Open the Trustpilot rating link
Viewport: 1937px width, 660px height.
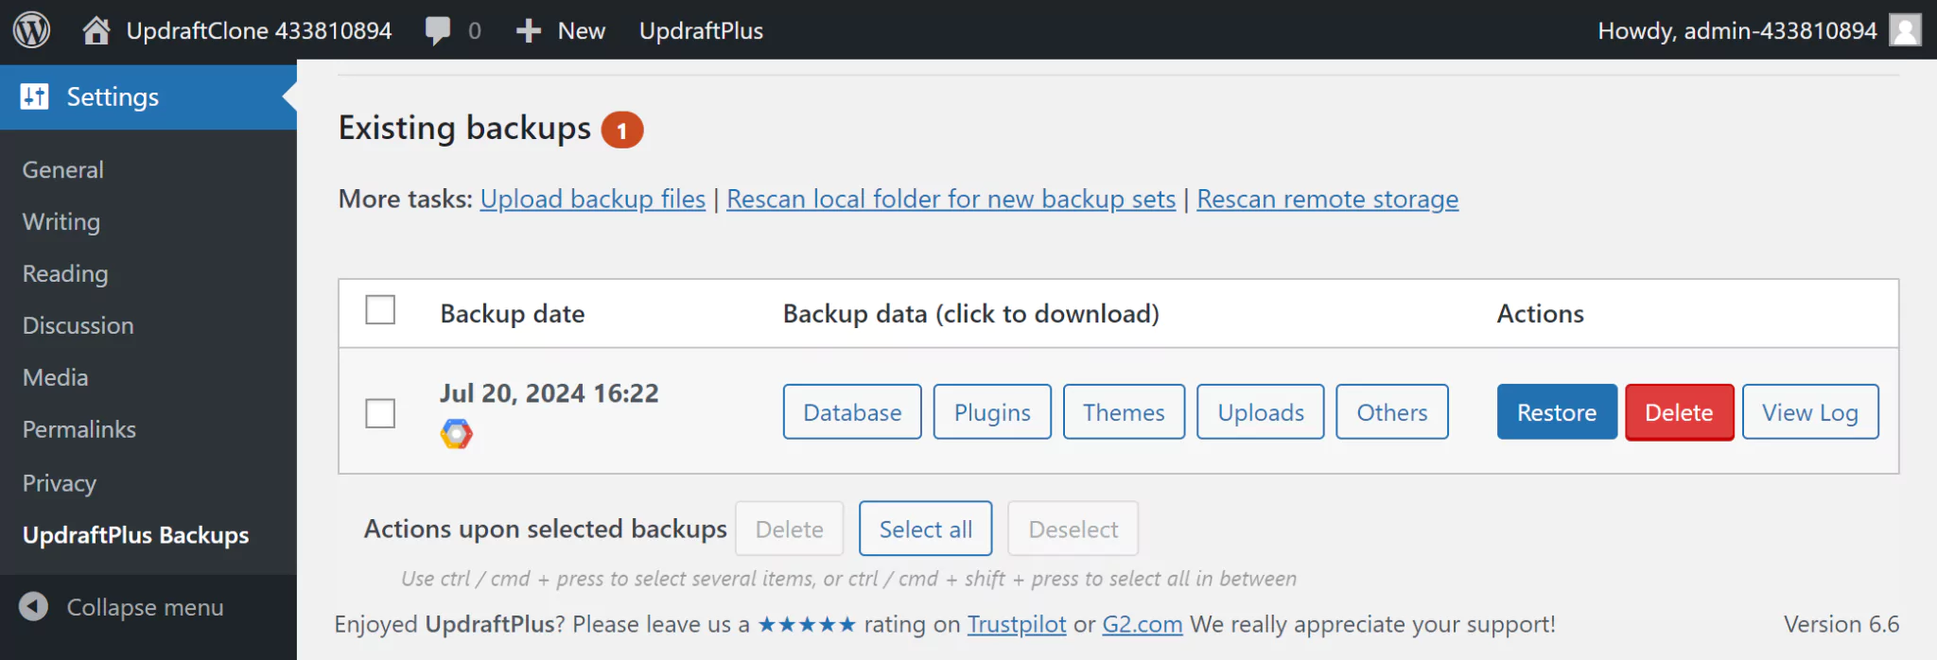(1016, 625)
